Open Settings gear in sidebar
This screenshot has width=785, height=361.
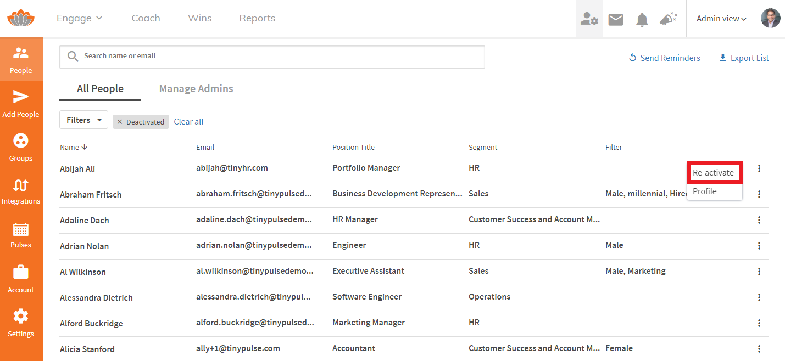click(x=21, y=323)
